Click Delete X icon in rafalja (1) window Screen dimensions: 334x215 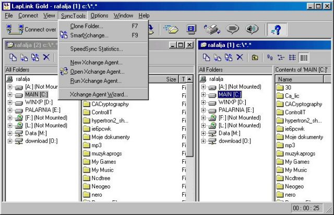click(x=240, y=57)
